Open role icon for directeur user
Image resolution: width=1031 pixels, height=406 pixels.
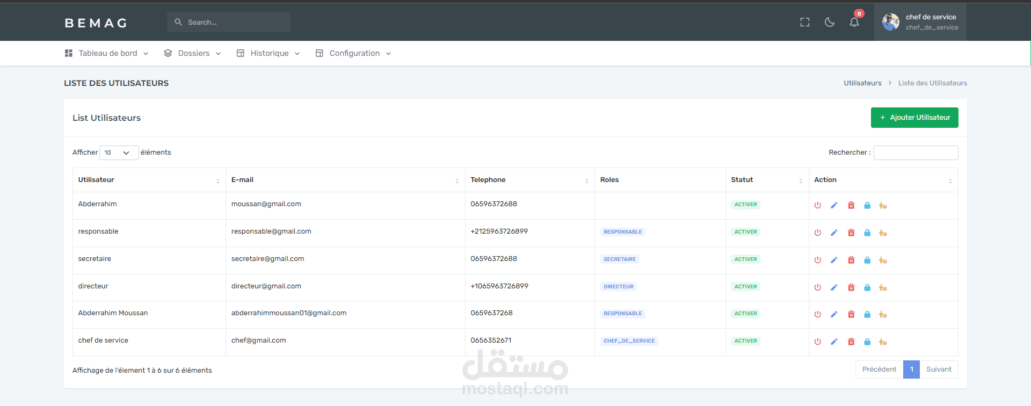pos(883,287)
